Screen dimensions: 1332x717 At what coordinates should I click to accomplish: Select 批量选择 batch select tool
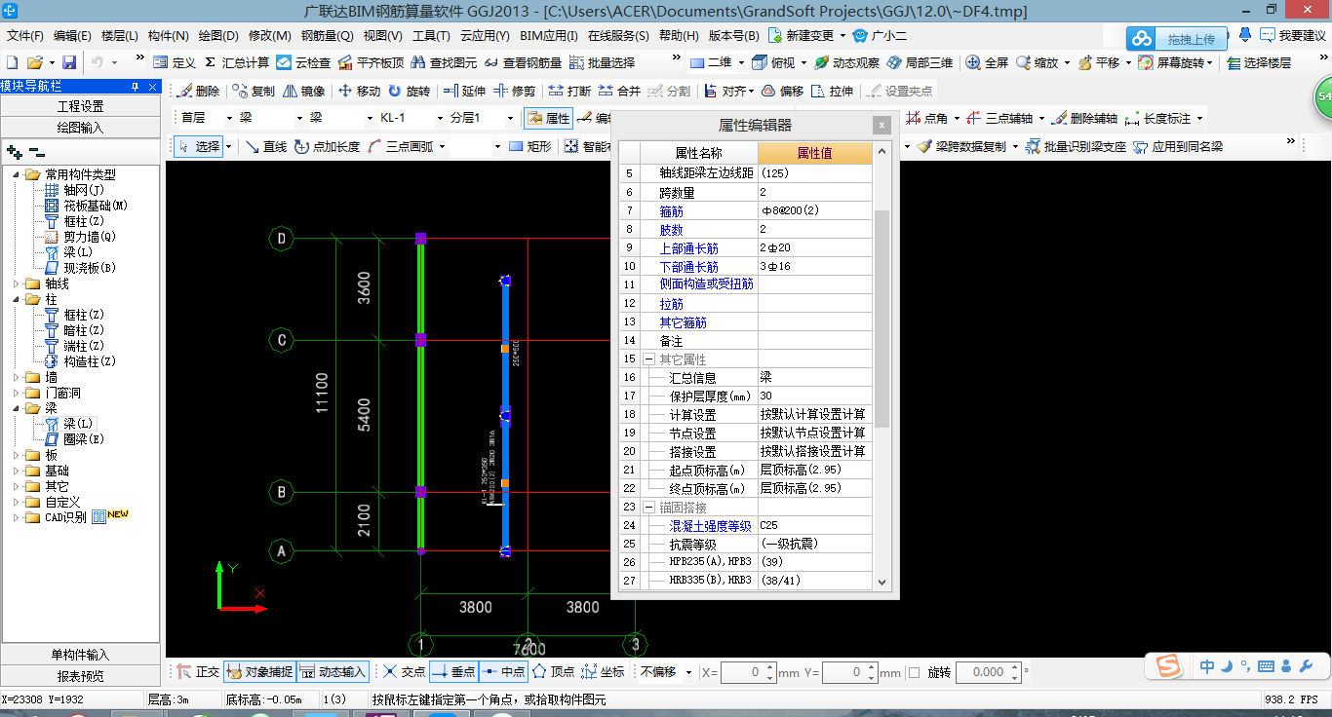point(602,62)
